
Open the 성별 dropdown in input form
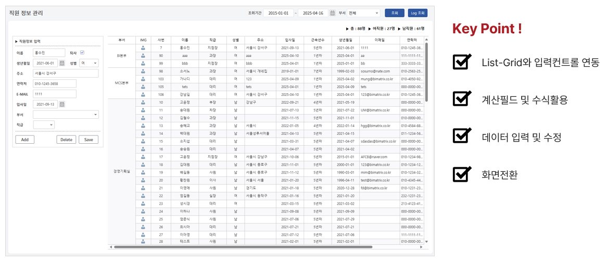[x=88, y=63]
